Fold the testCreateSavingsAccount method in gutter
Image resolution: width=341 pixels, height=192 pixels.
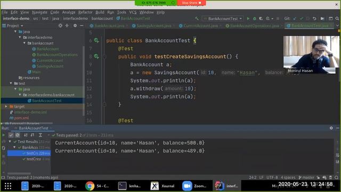coord(104,57)
